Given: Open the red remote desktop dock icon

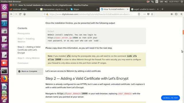Looking at the screenshot, I should click(4, 63).
